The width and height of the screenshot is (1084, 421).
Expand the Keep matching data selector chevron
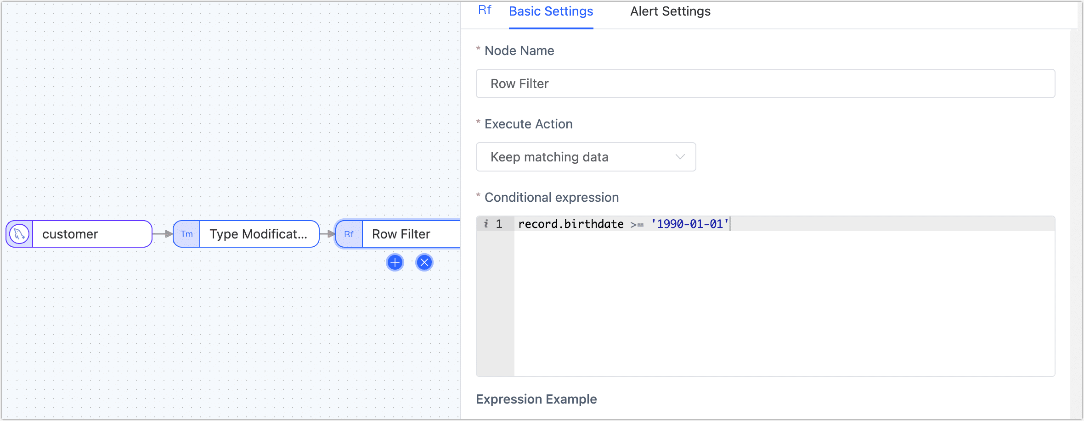681,157
